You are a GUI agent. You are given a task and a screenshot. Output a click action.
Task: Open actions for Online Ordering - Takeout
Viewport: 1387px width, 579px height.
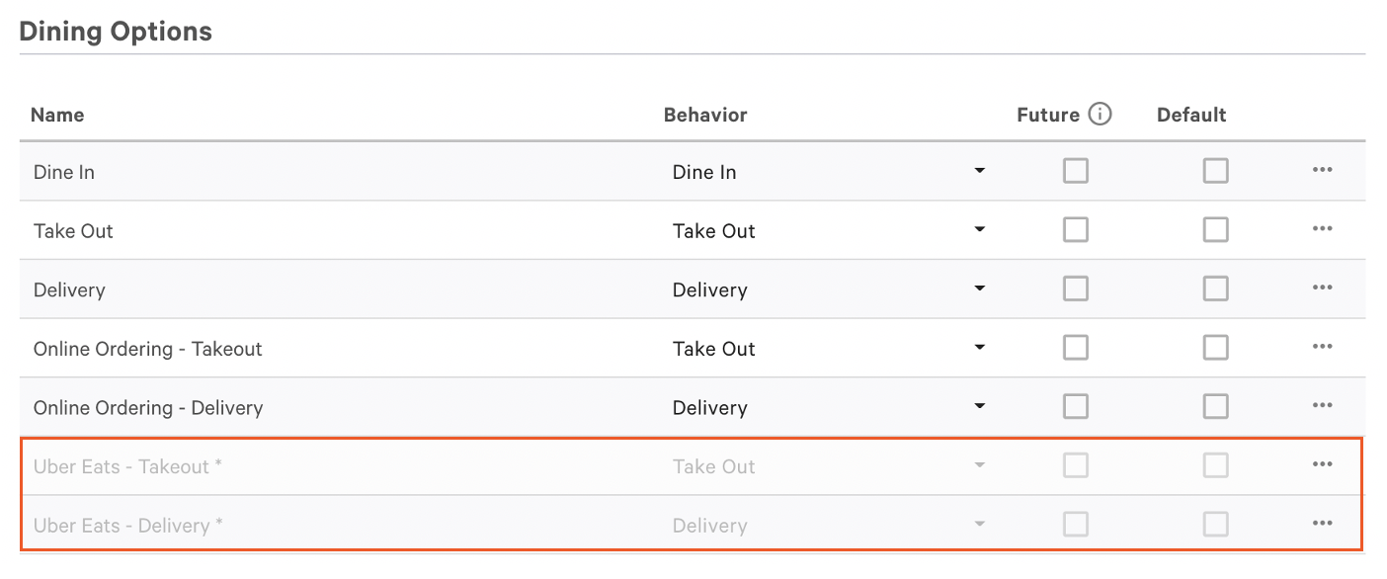(1322, 347)
